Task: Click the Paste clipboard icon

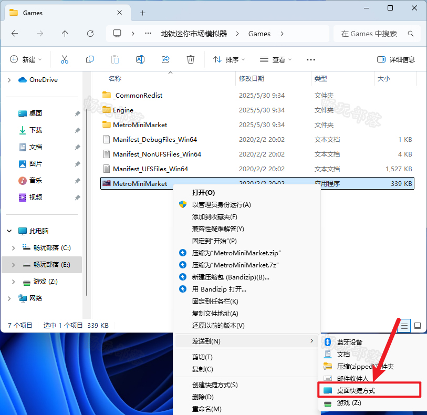Action: pyautogui.click(x=115, y=59)
